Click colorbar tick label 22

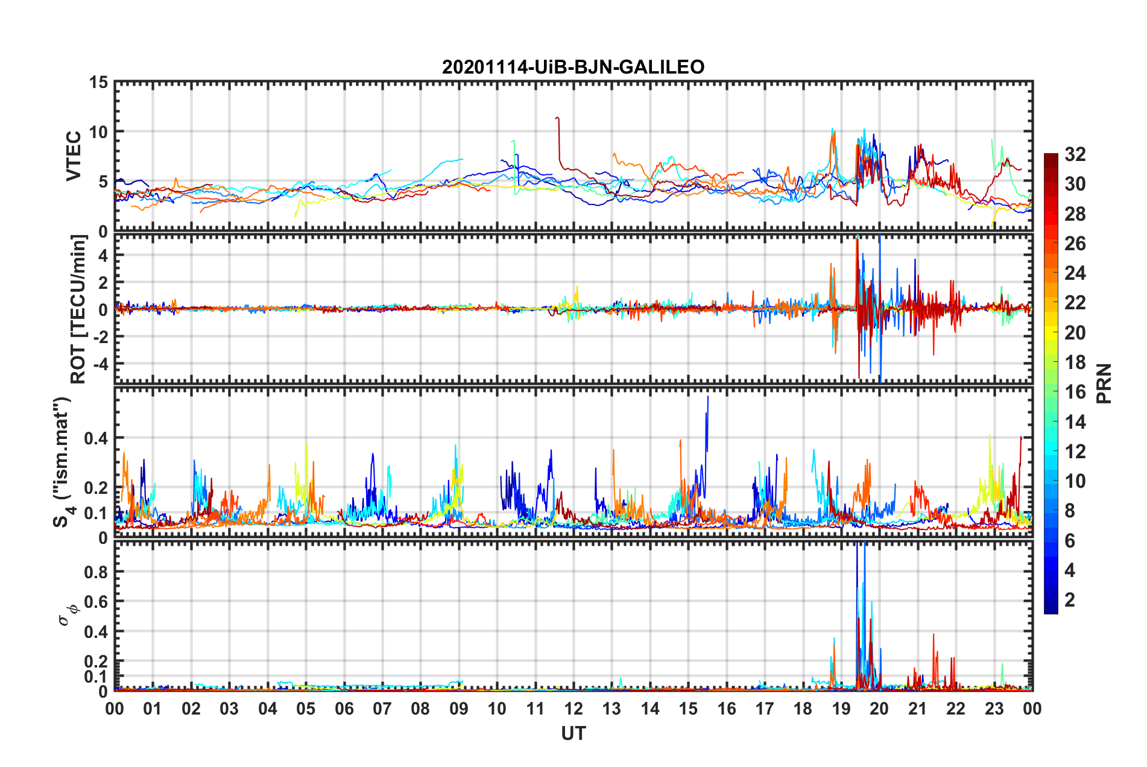point(1075,303)
